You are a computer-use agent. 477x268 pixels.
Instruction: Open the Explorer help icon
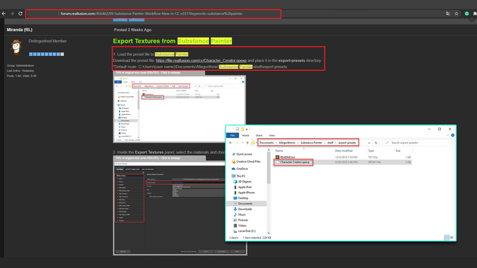(453, 135)
